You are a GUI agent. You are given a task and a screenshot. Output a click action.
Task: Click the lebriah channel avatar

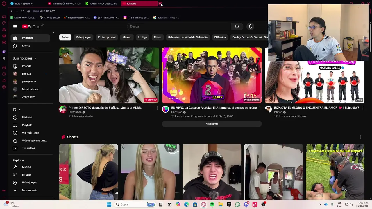(x=268, y=109)
